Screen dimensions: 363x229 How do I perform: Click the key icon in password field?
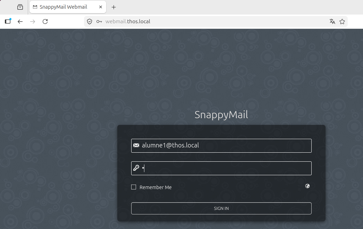coord(136,168)
